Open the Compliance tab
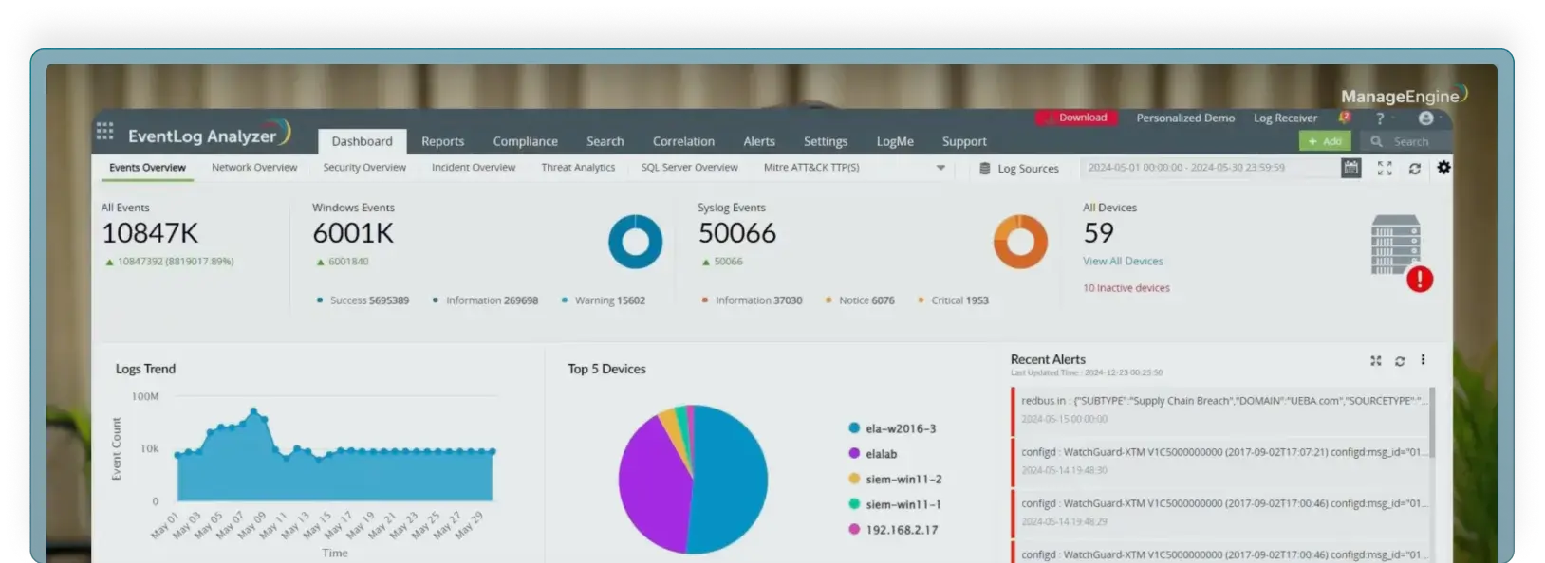The image size is (1545, 563). [x=525, y=141]
